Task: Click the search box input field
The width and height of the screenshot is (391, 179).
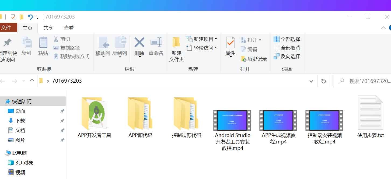Action: click(369, 81)
